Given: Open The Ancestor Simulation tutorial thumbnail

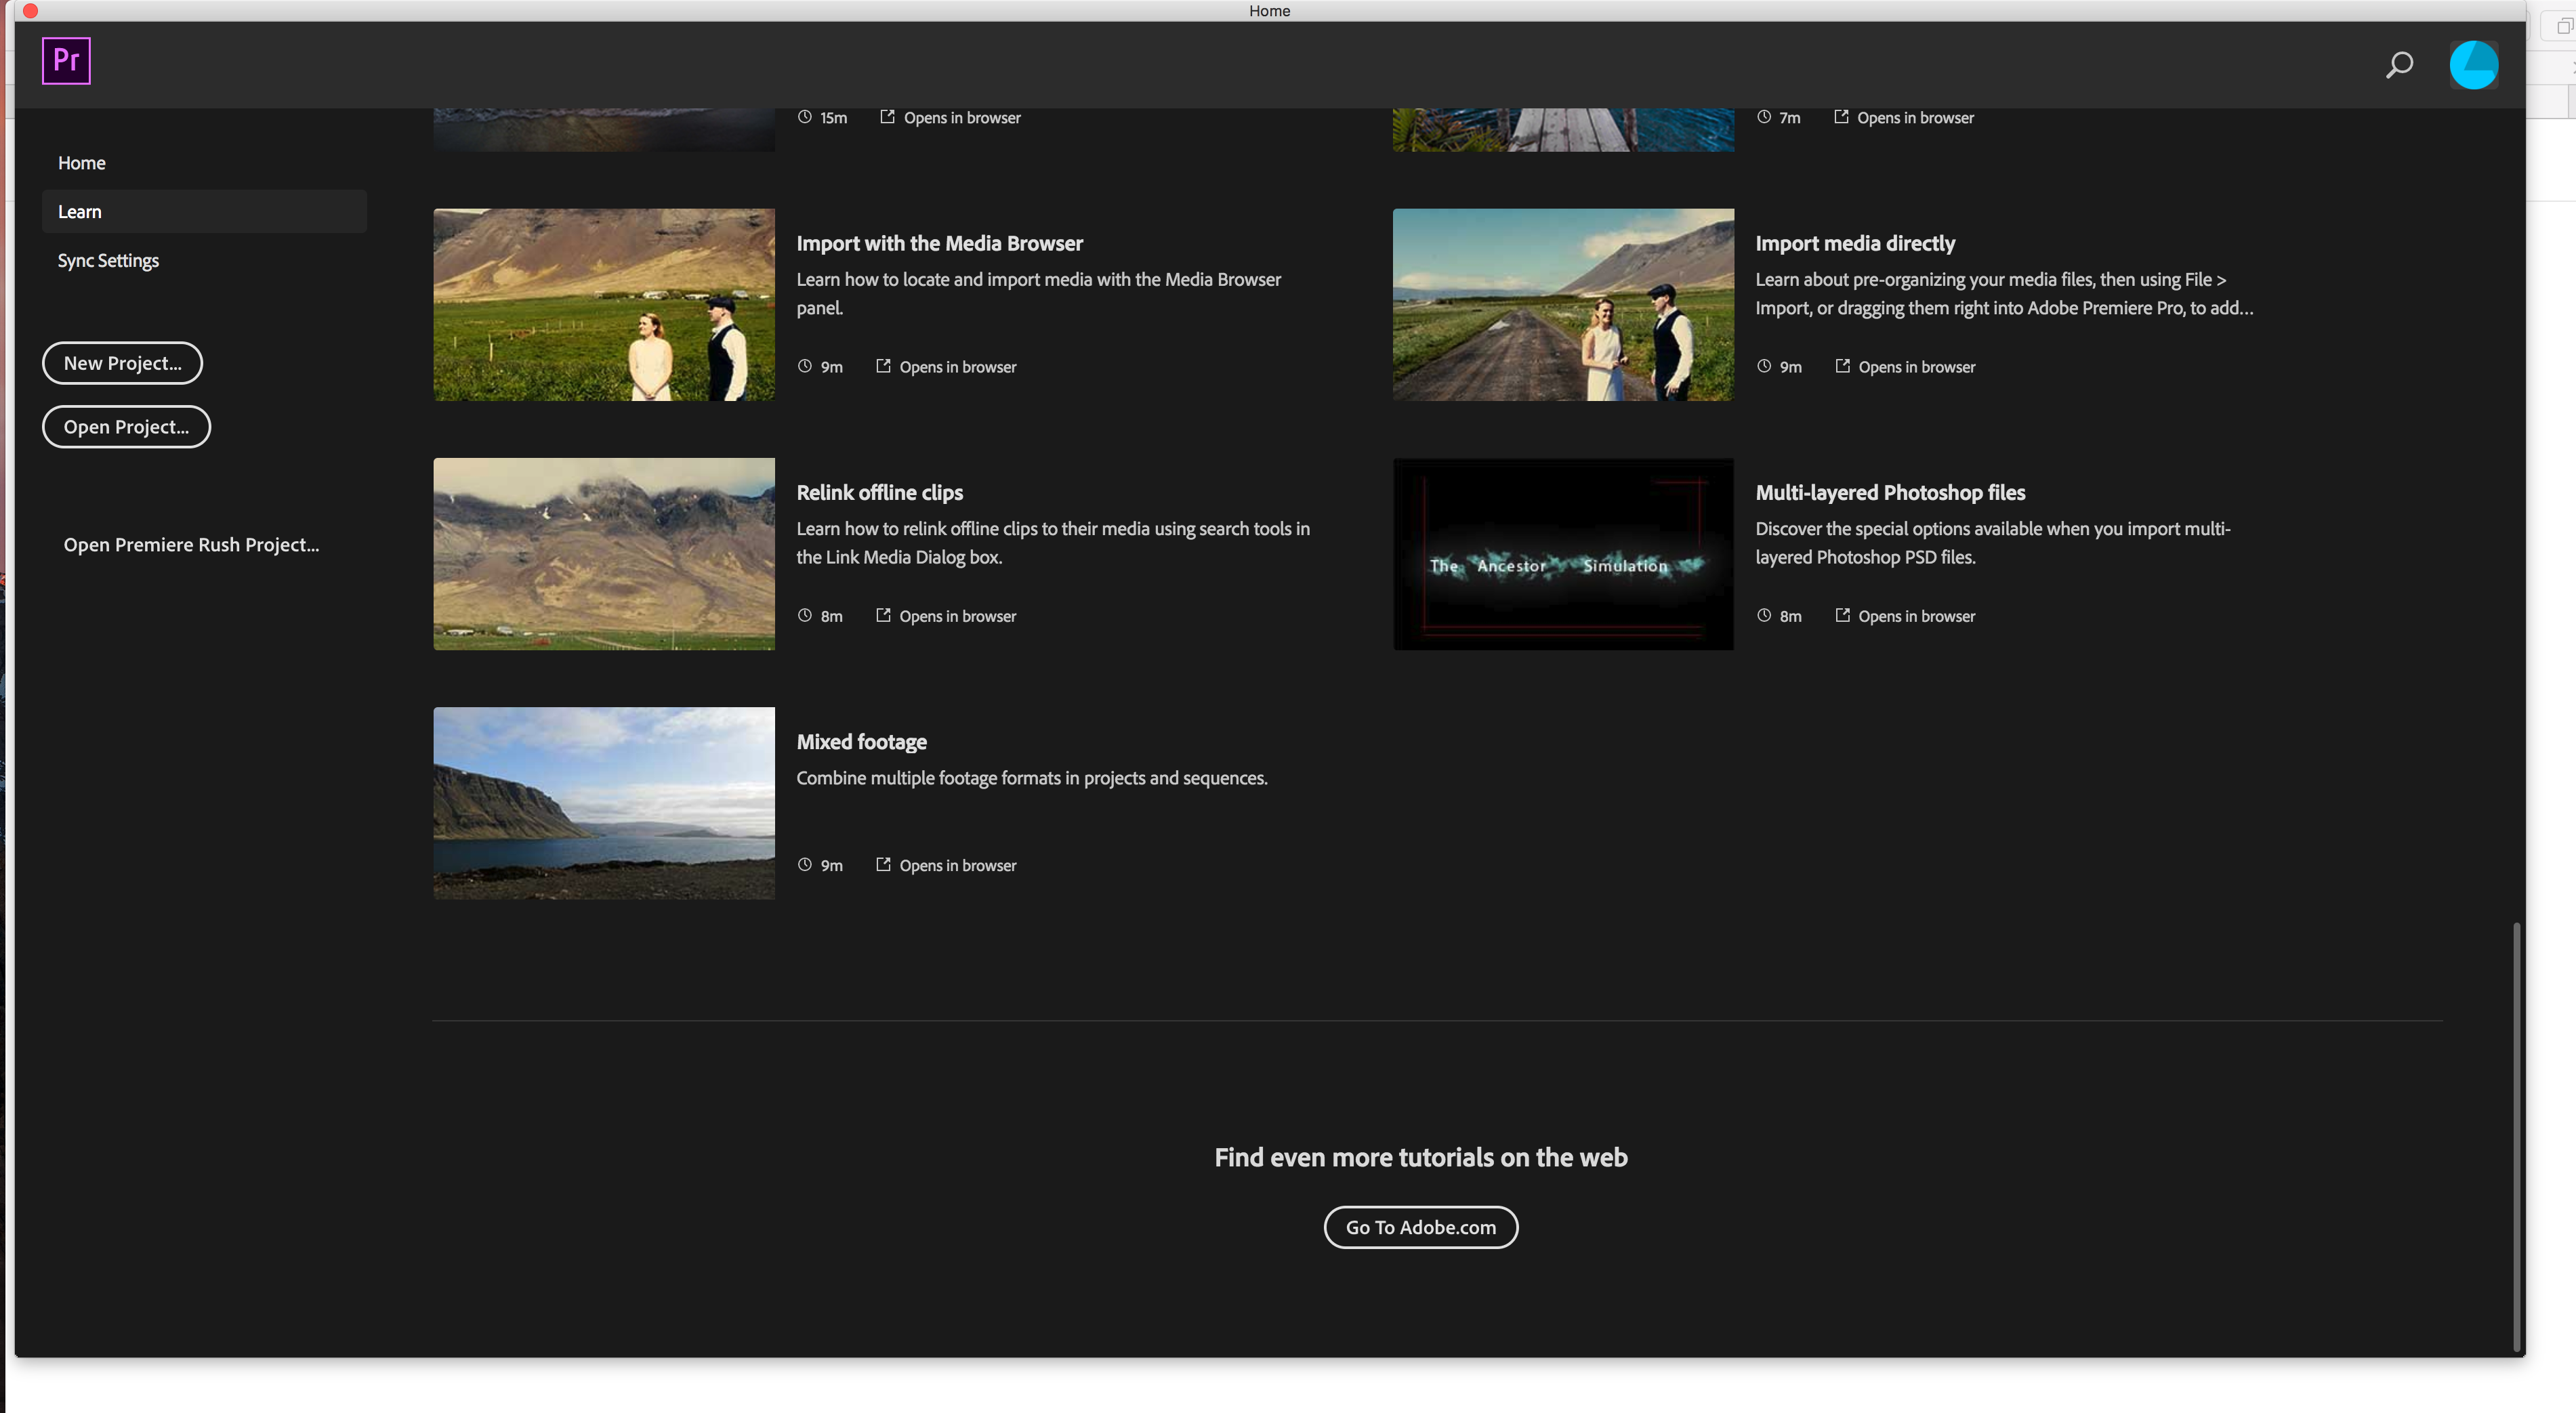Looking at the screenshot, I should [x=1563, y=554].
